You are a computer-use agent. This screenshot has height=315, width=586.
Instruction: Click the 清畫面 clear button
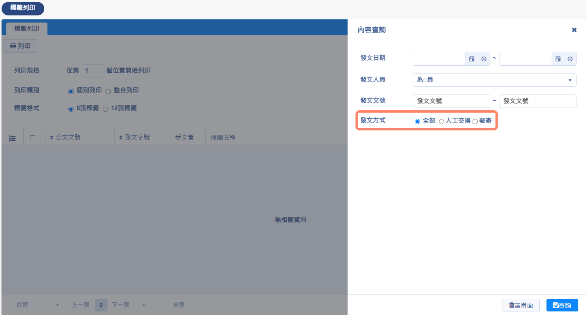click(521, 305)
